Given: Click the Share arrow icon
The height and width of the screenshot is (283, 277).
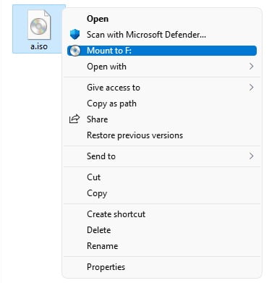Looking at the screenshot, I should (x=74, y=119).
